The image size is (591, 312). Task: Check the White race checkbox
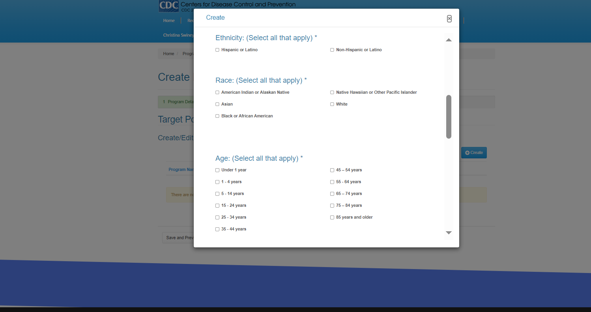pyautogui.click(x=332, y=104)
